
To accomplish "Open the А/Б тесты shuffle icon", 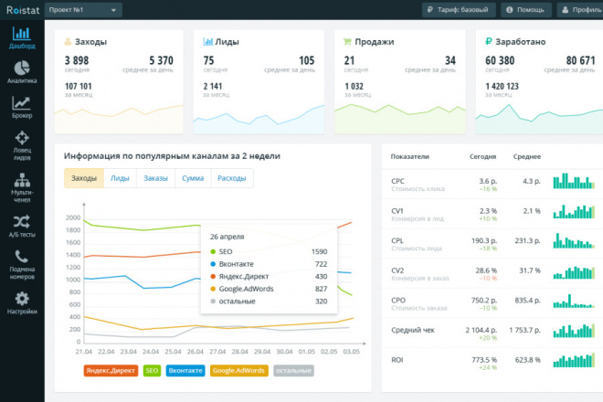I will 22,222.
